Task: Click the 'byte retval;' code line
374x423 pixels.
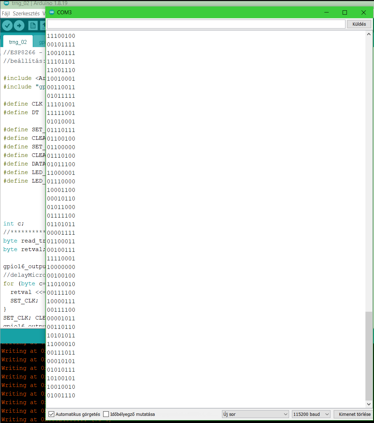Action: coord(24,249)
